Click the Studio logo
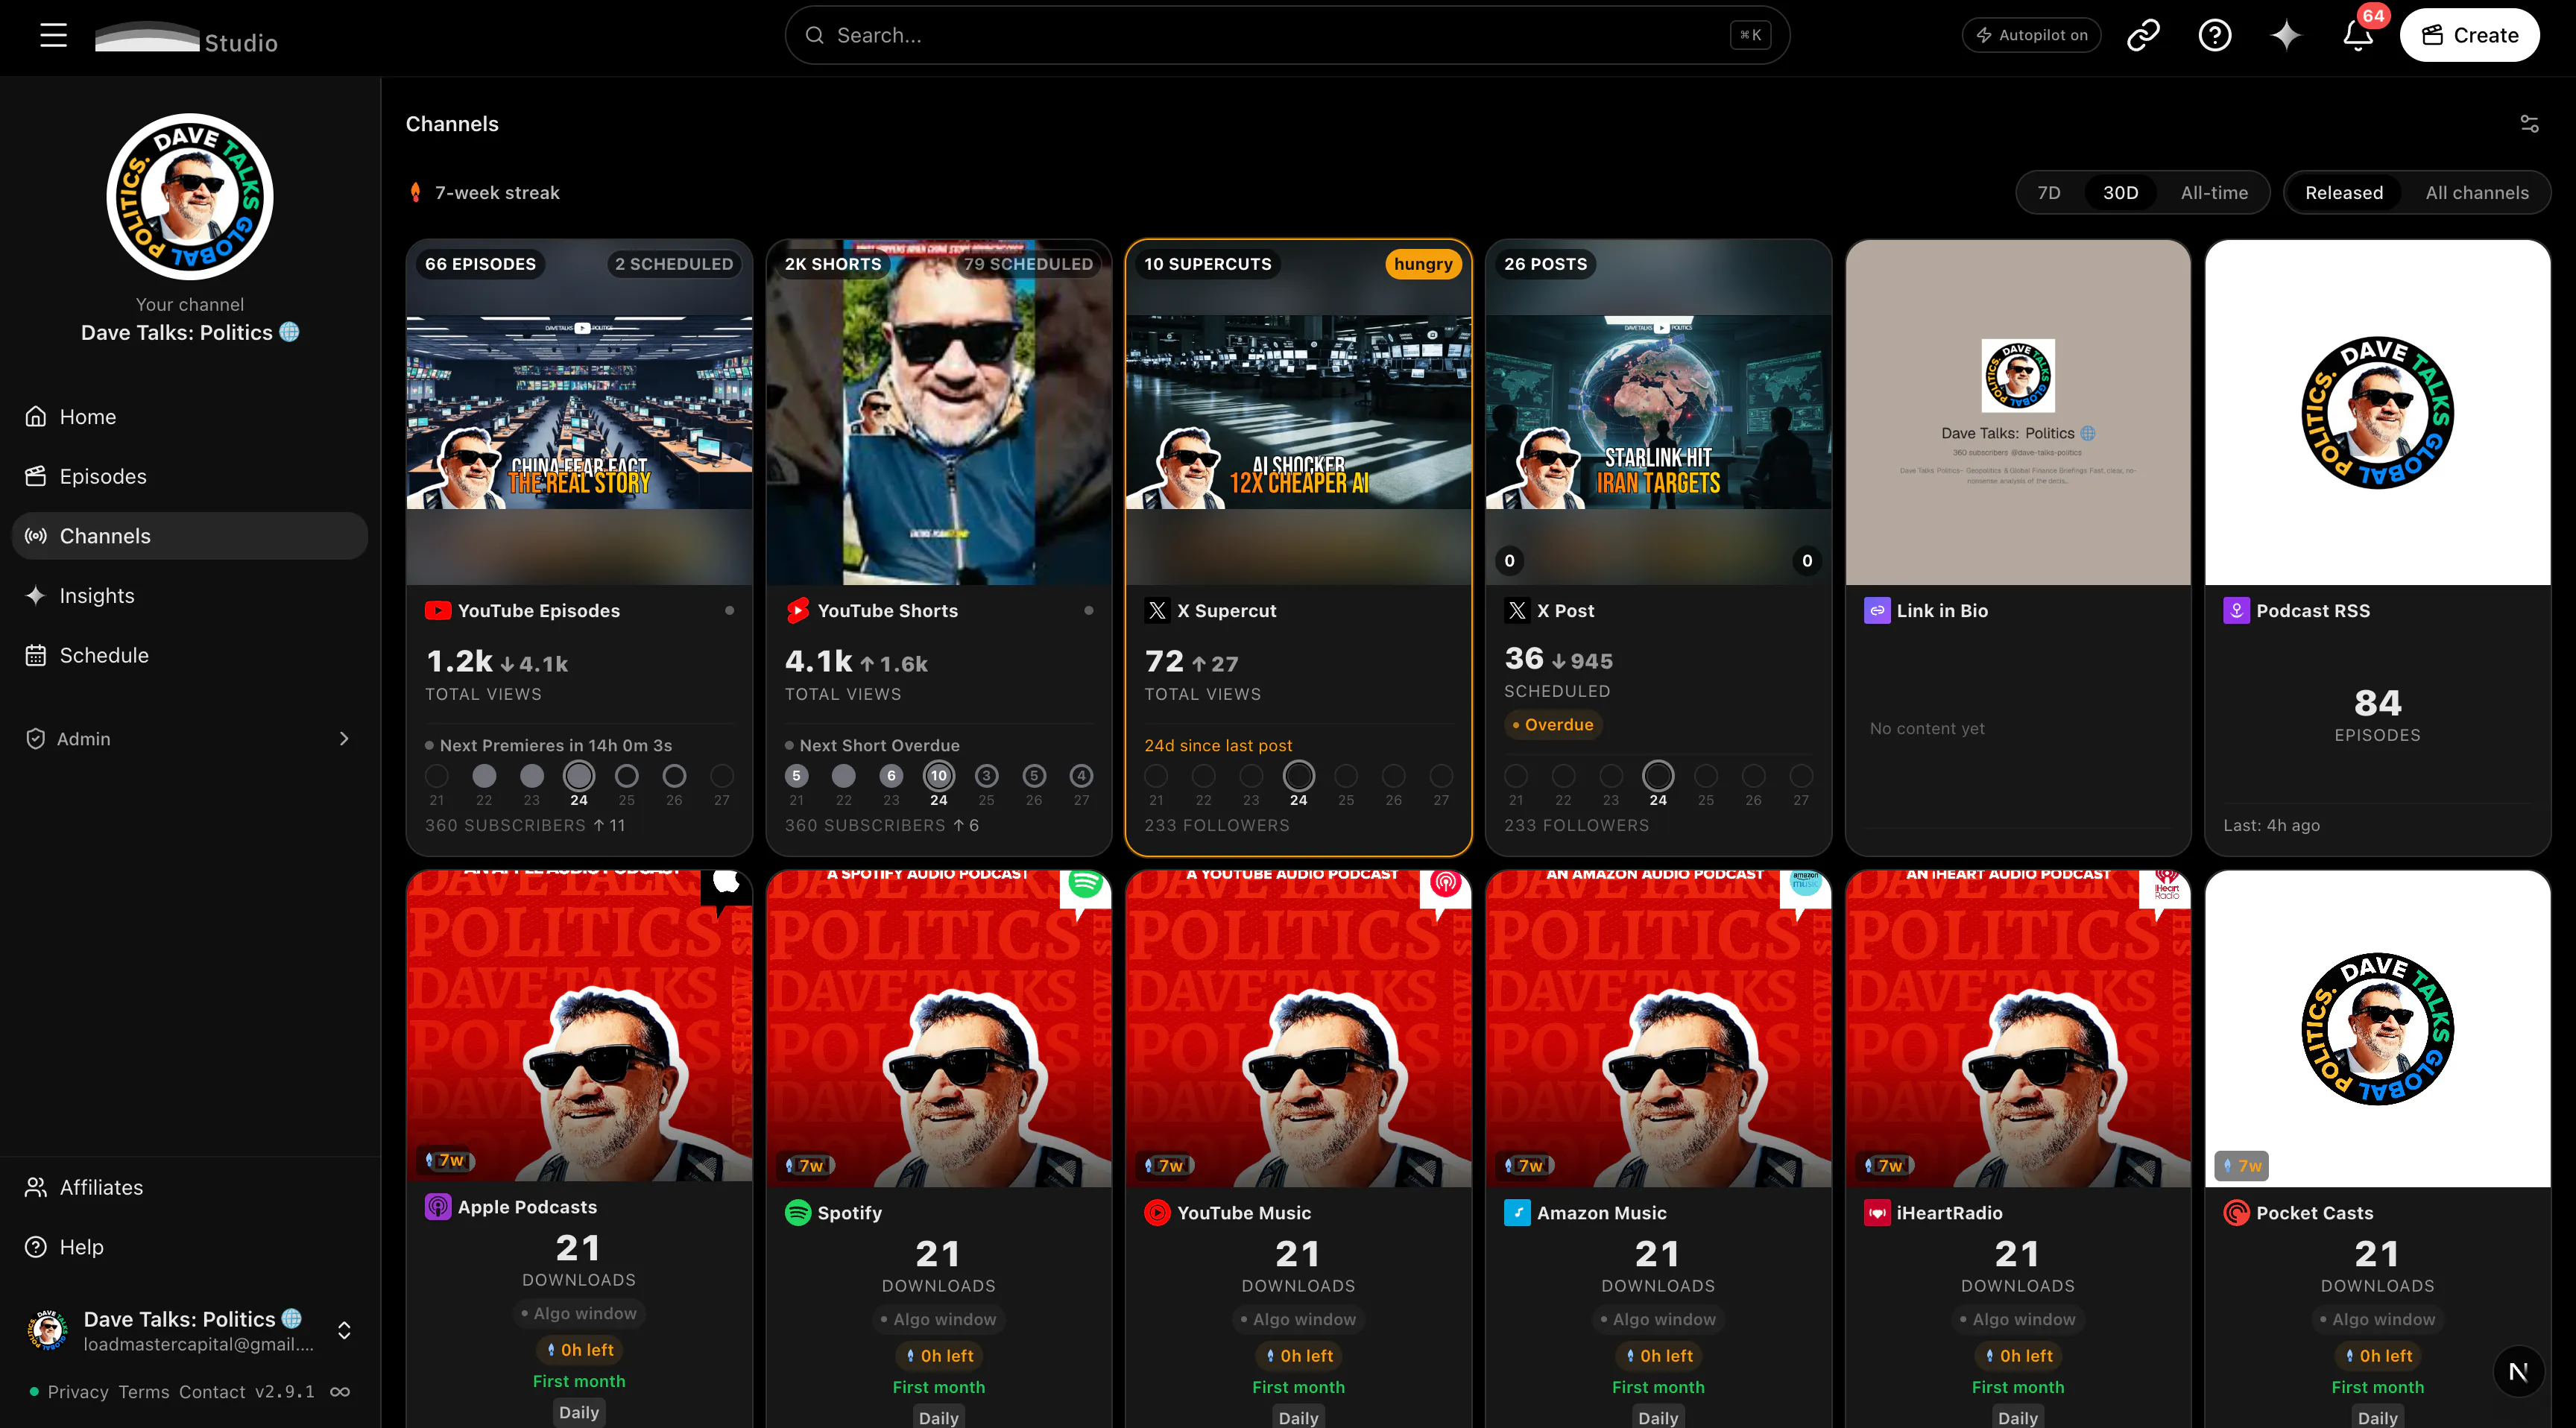The height and width of the screenshot is (1428, 2576). click(186, 38)
